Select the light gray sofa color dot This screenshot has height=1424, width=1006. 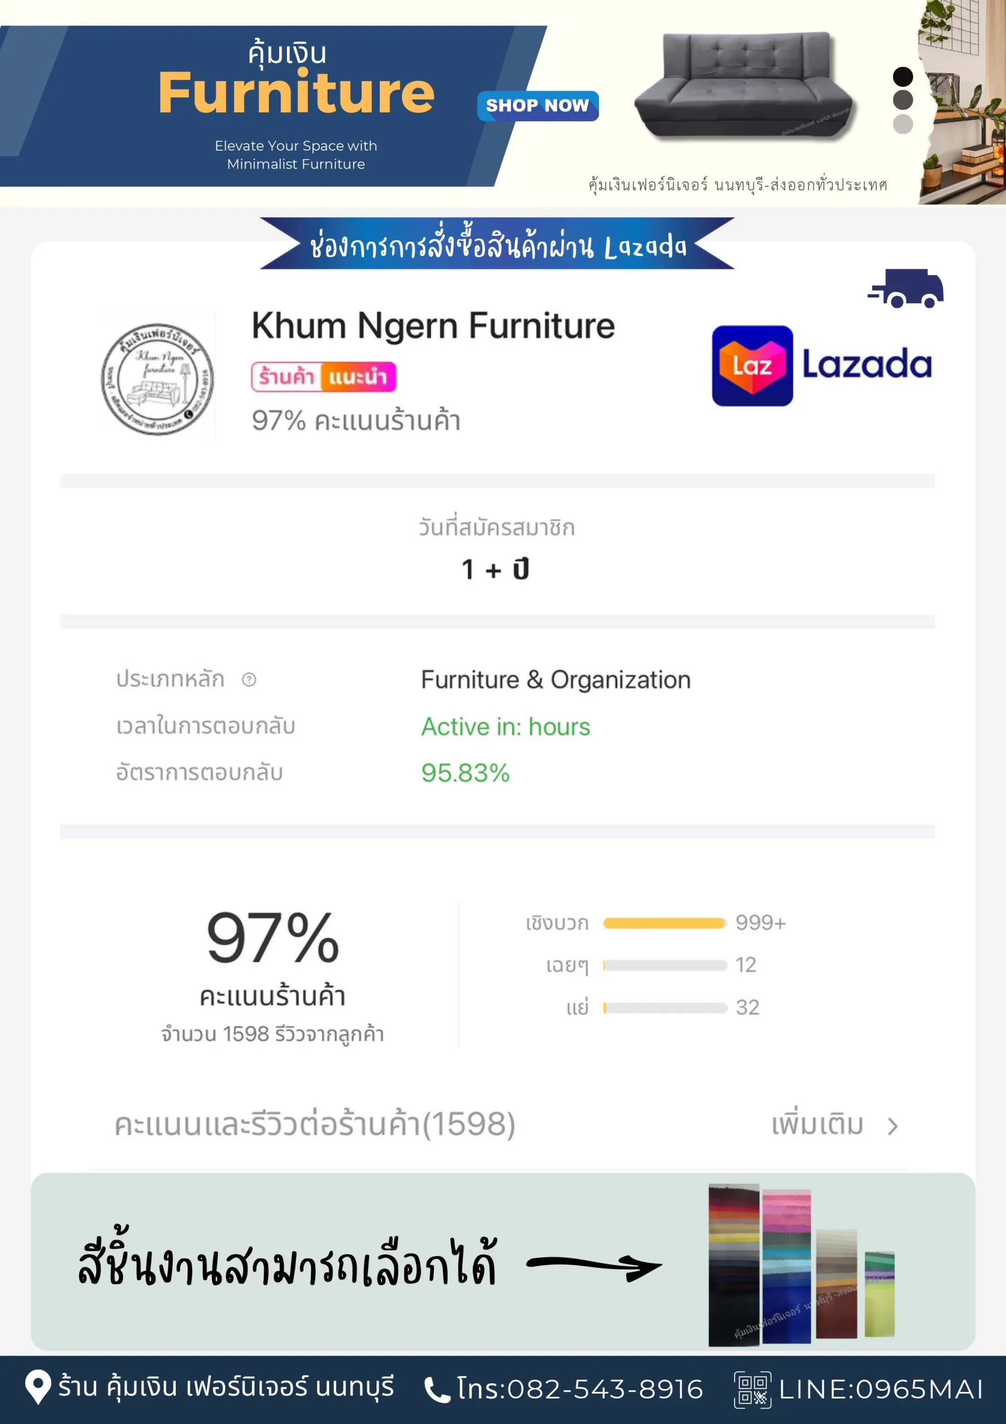click(903, 123)
